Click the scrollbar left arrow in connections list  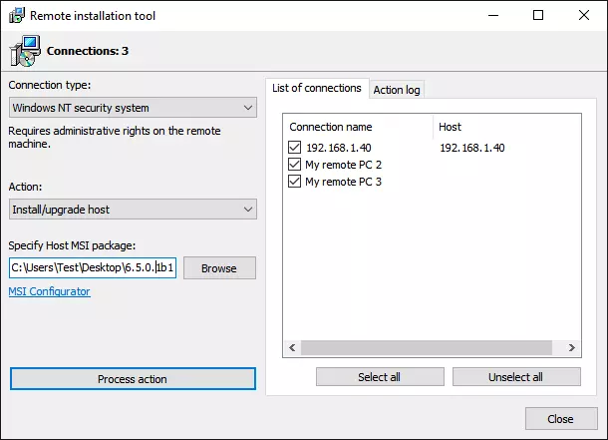291,347
